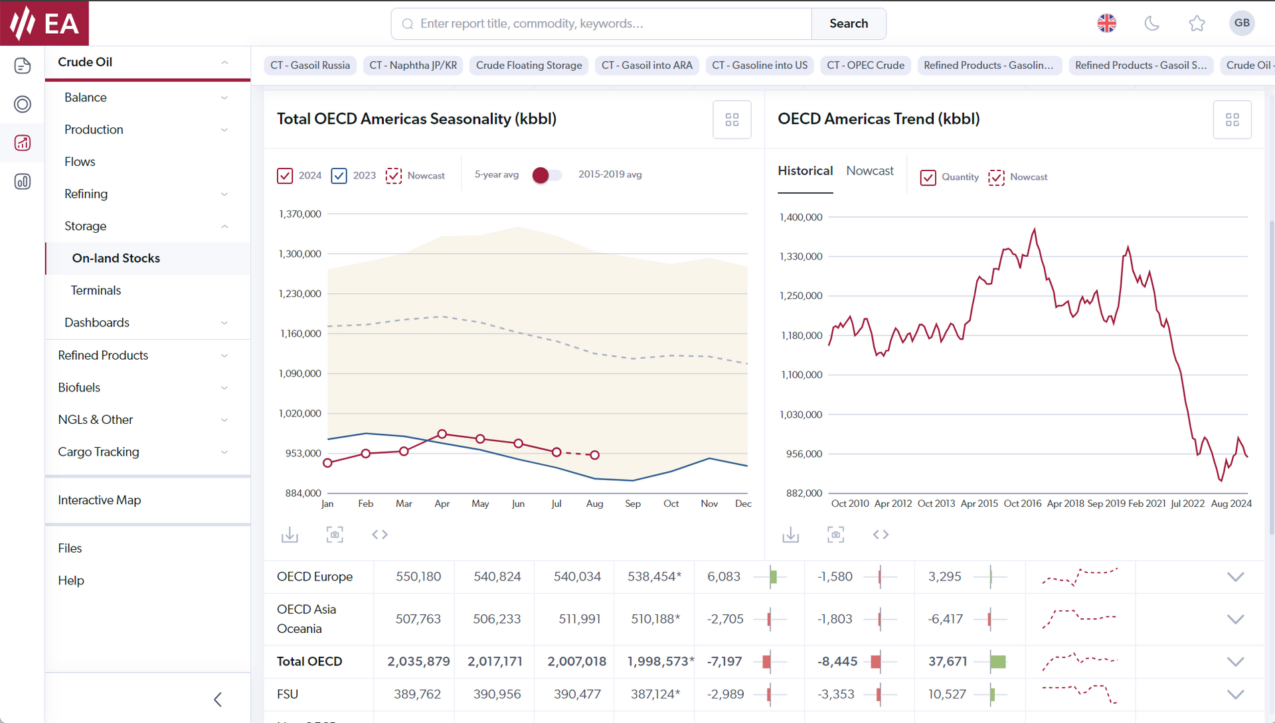Screen dimensions: 1275x723
Task: Collapse the Crude Oil section
Action: 224,62
